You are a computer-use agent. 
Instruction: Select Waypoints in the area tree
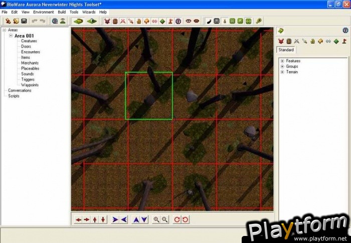30,85
